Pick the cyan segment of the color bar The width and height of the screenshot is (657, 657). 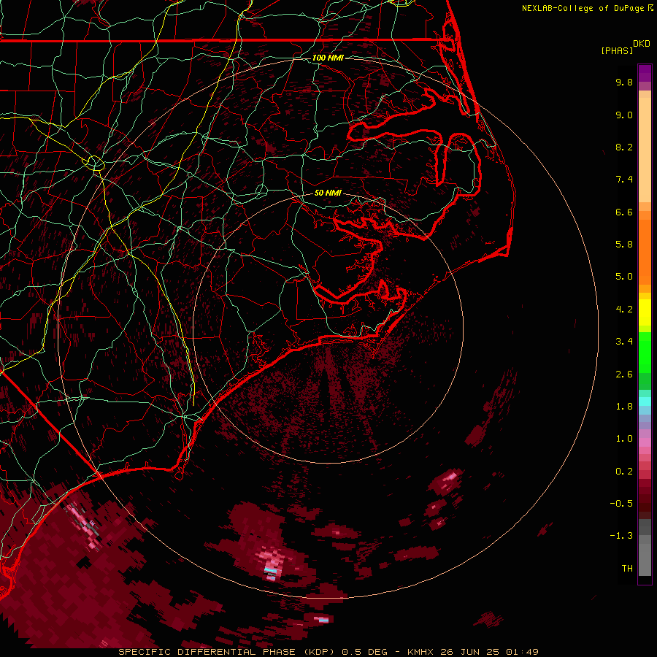645,401
